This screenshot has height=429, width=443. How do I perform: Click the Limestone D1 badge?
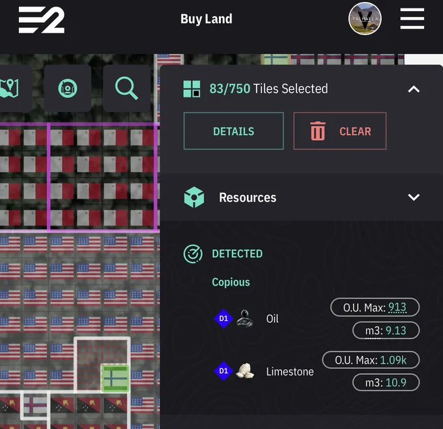tap(223, 371)
